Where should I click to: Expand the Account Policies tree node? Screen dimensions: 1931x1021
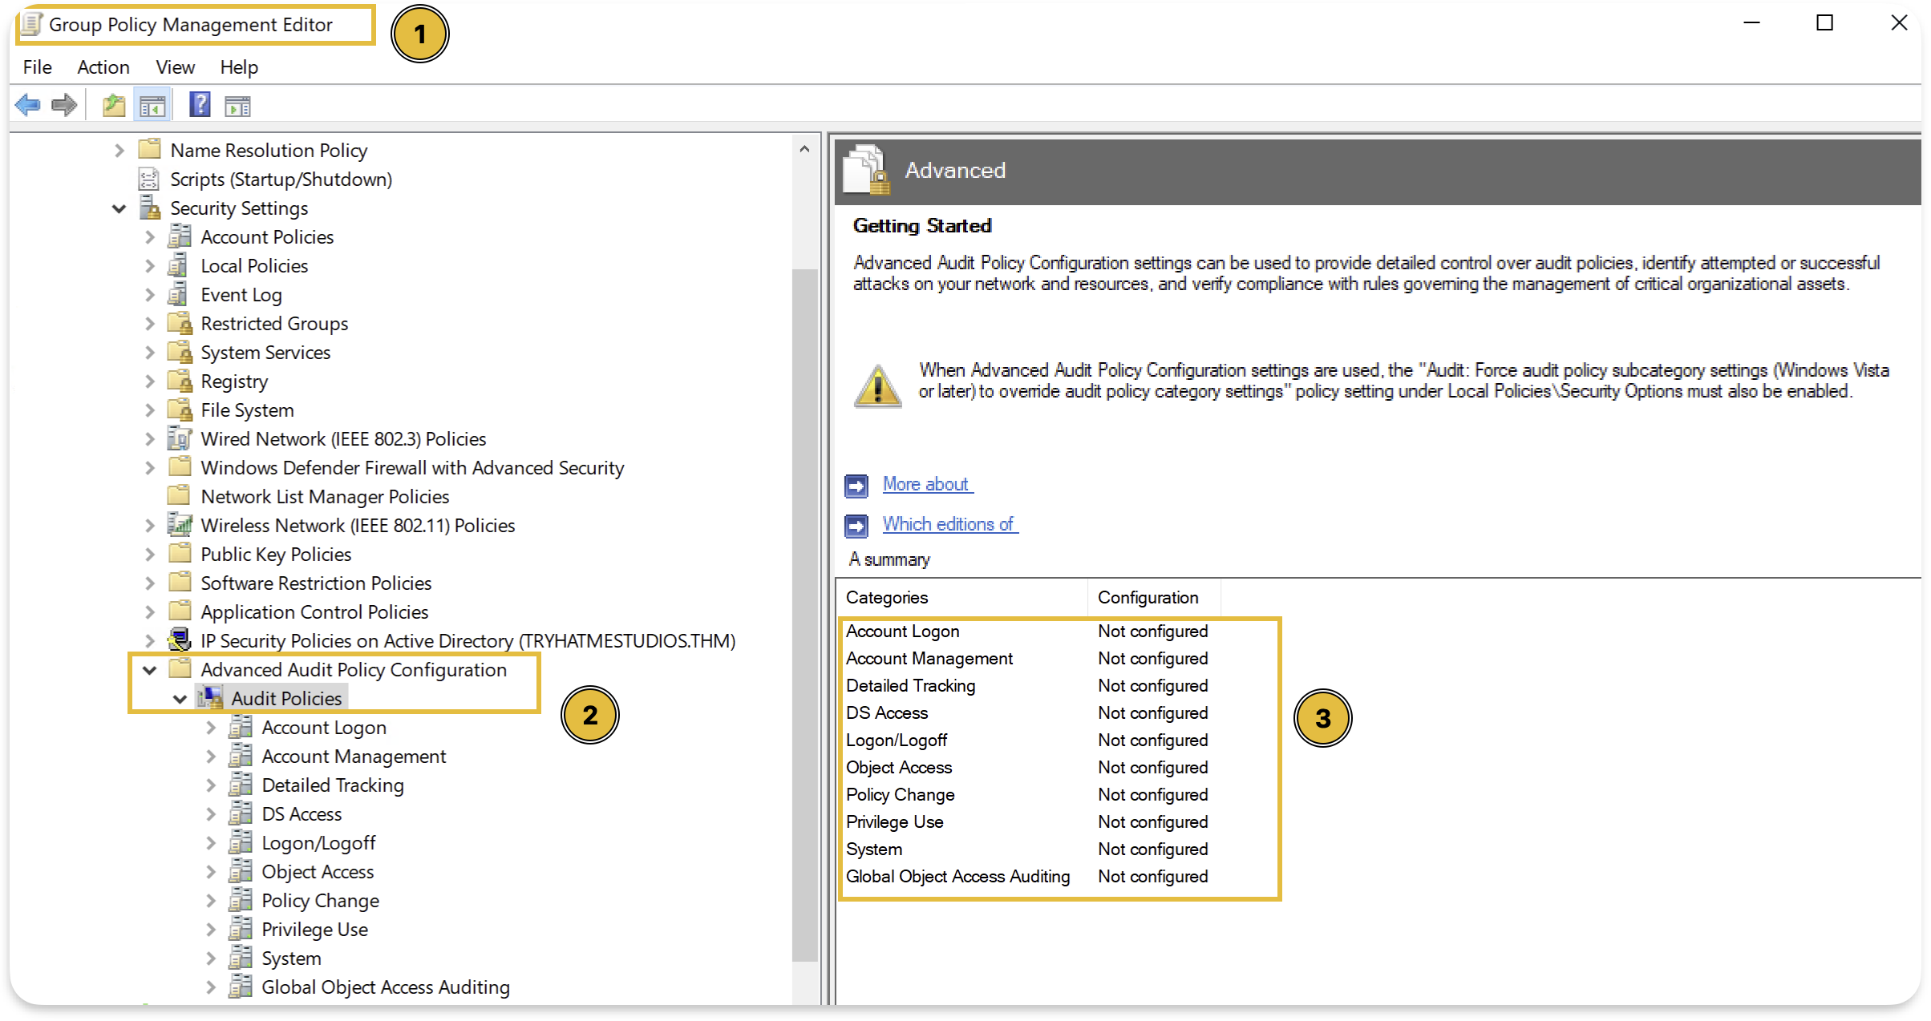click(149, 236)
